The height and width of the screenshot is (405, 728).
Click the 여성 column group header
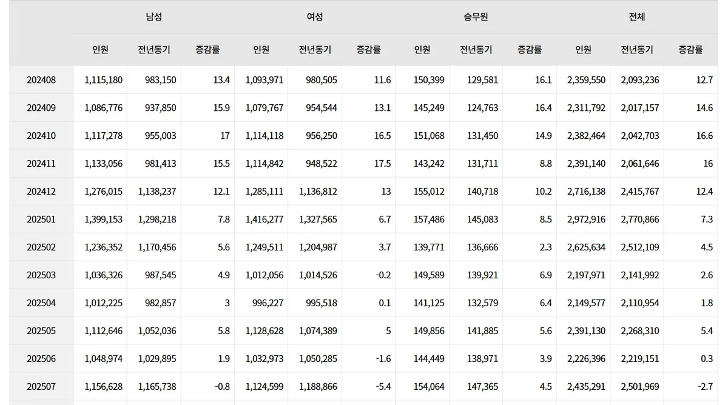(x=315, y=17)
